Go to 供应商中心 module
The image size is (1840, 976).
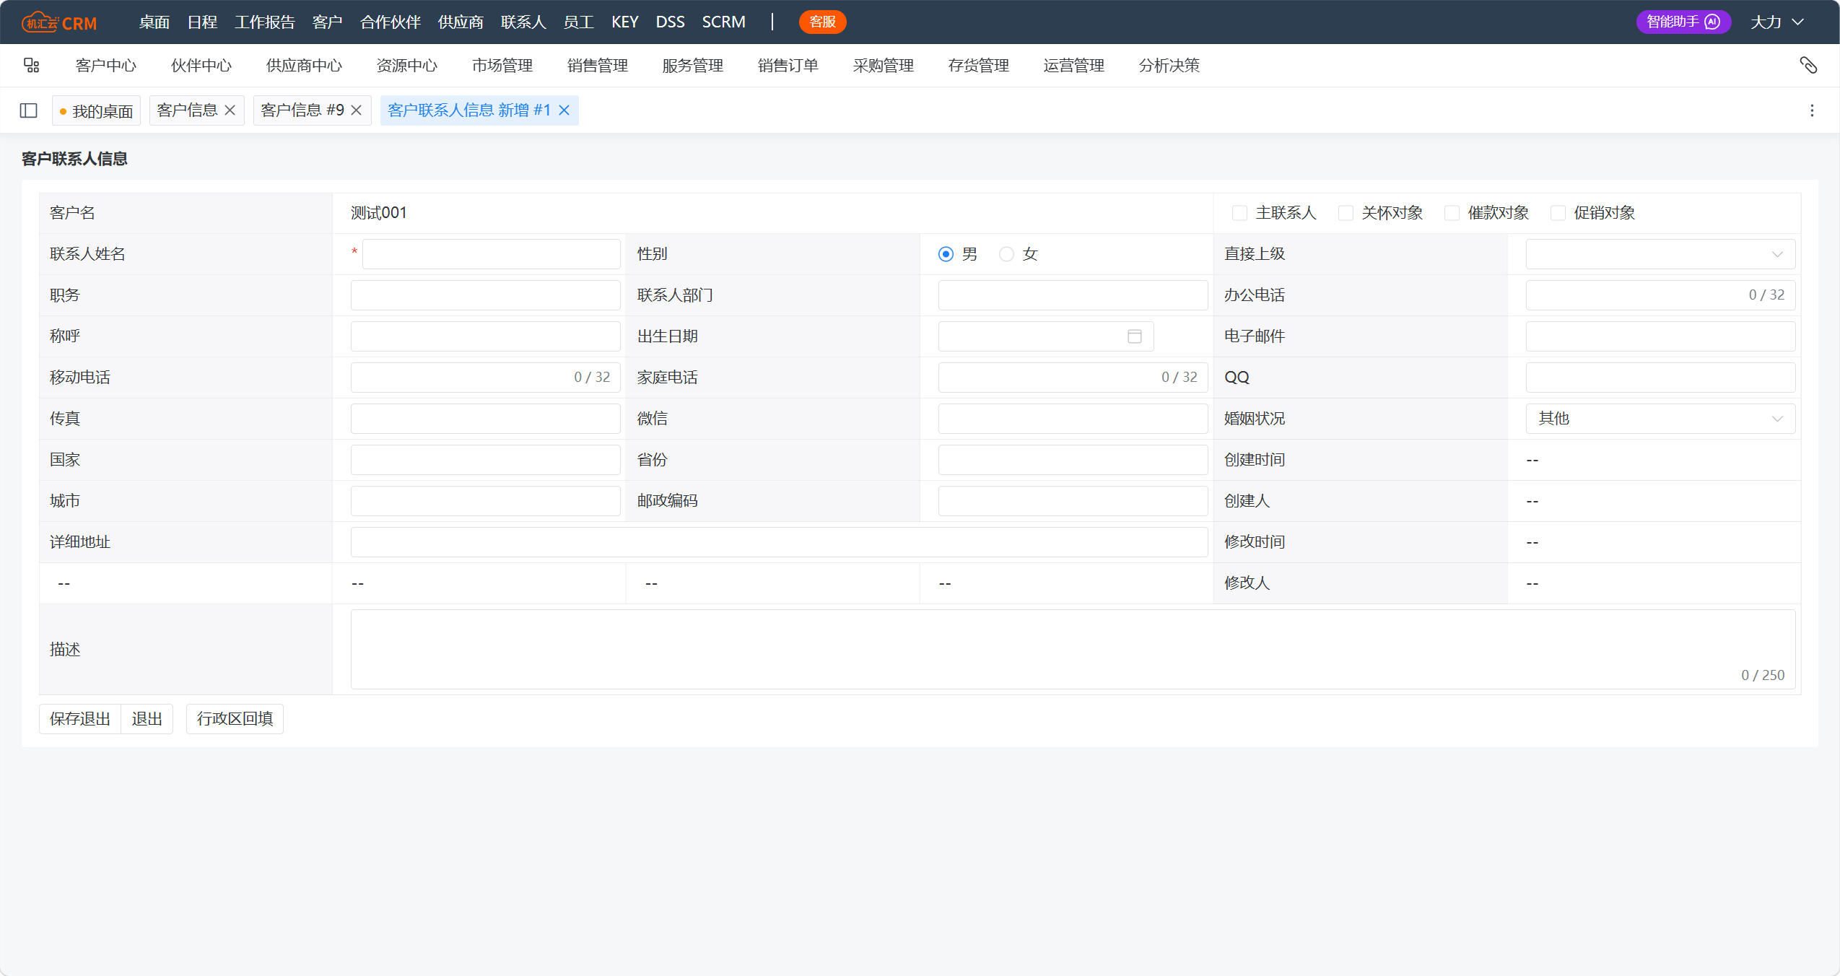pos(304,66)
